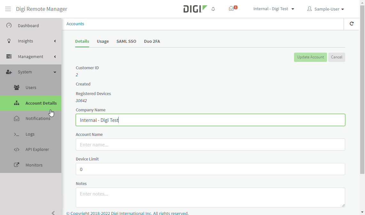Click the Registered Devices label

tap(93, 93)
